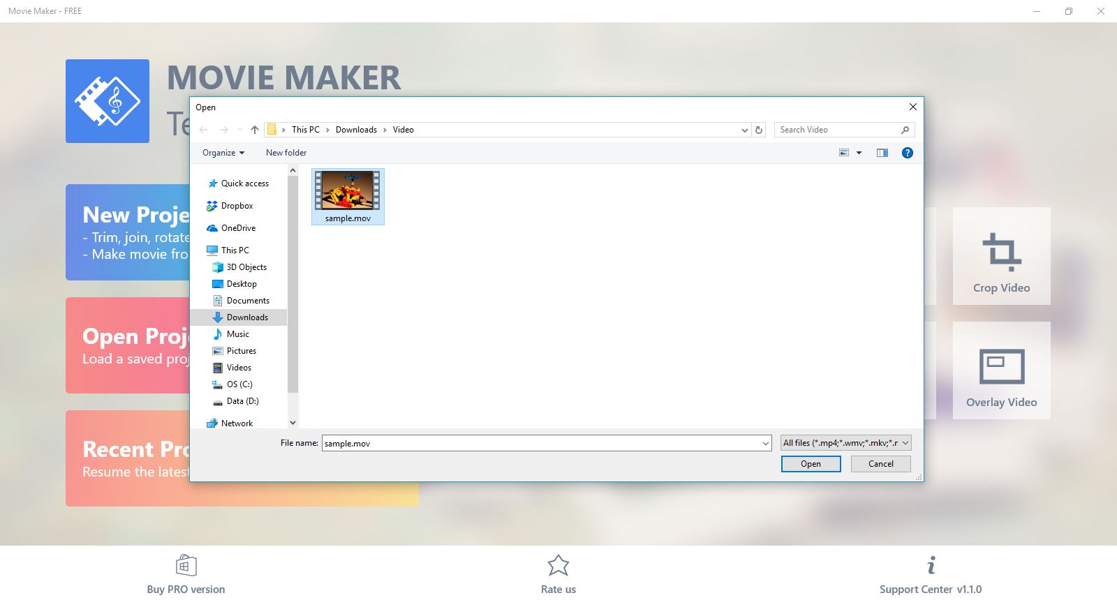The width and height of the screenshot is (1117, 600).
Task: Open recent locations dropdown arrow
Action: (x=240, y=130)
